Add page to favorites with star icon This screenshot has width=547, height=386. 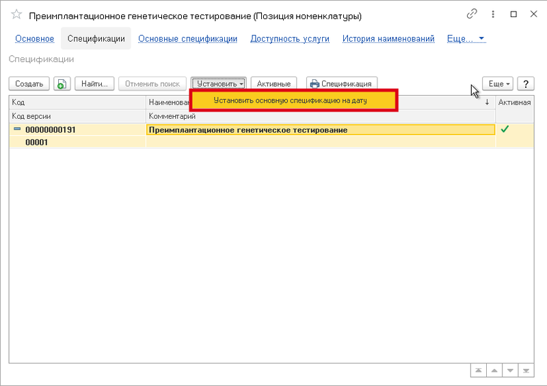(16, 14)
